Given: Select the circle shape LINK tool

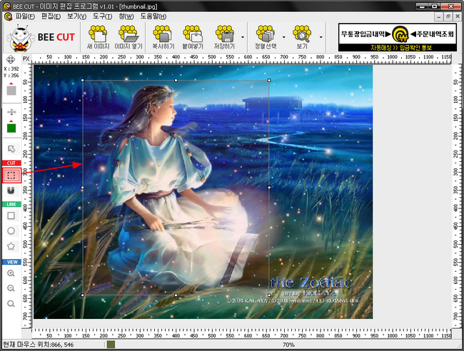Looking at the screenshot, I should [x=11, y=230].
